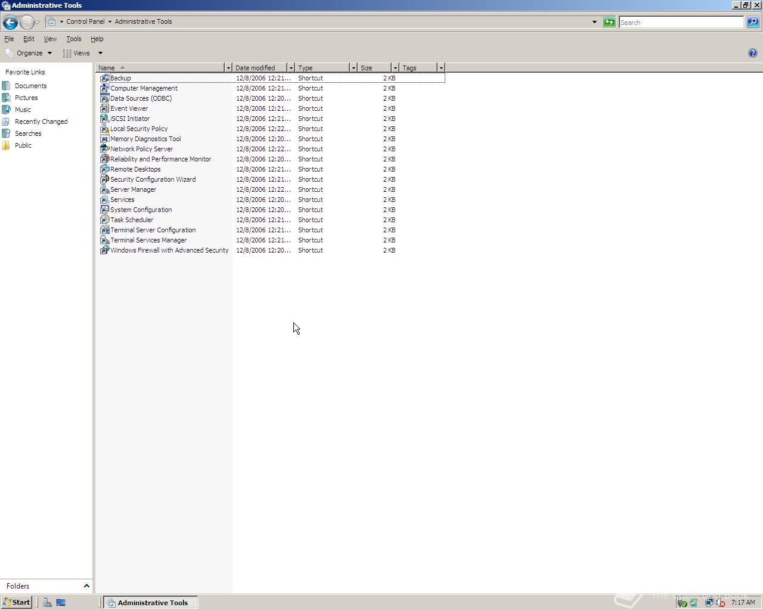Click the Task Scheduler icon
This screenshot has width=763, height=610.
pos(104,220)
